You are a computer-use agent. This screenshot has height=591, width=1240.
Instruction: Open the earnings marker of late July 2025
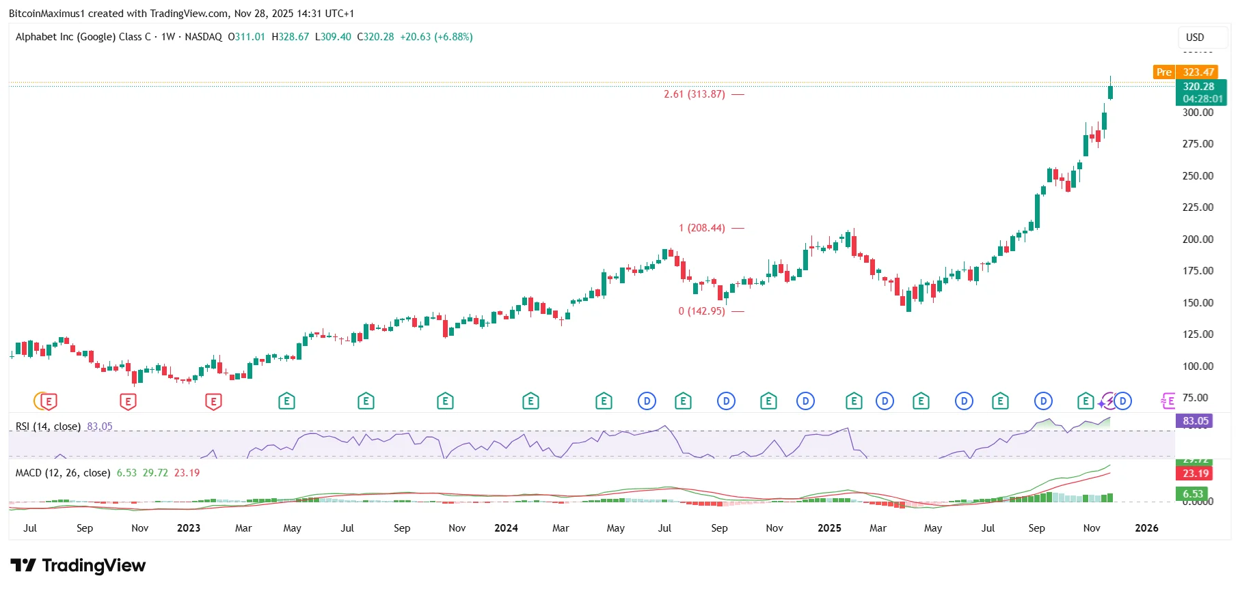click(1000, 401)
